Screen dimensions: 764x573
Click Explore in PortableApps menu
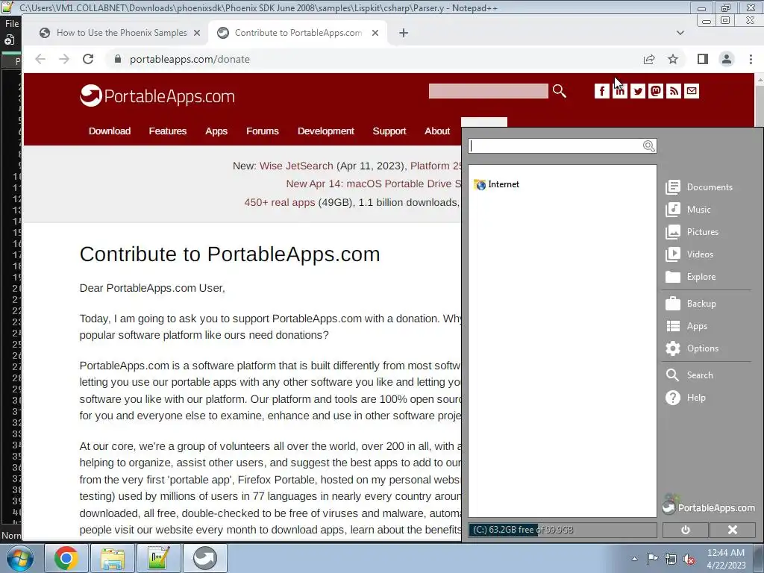[691, 277]
